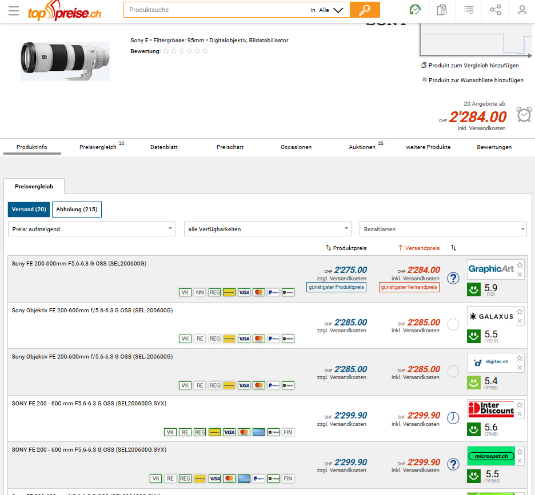Expand the 'Preis: aufsteigend' sort dropdown
Viewport: 535px width, 495px height.
click(x=91, y=229)
